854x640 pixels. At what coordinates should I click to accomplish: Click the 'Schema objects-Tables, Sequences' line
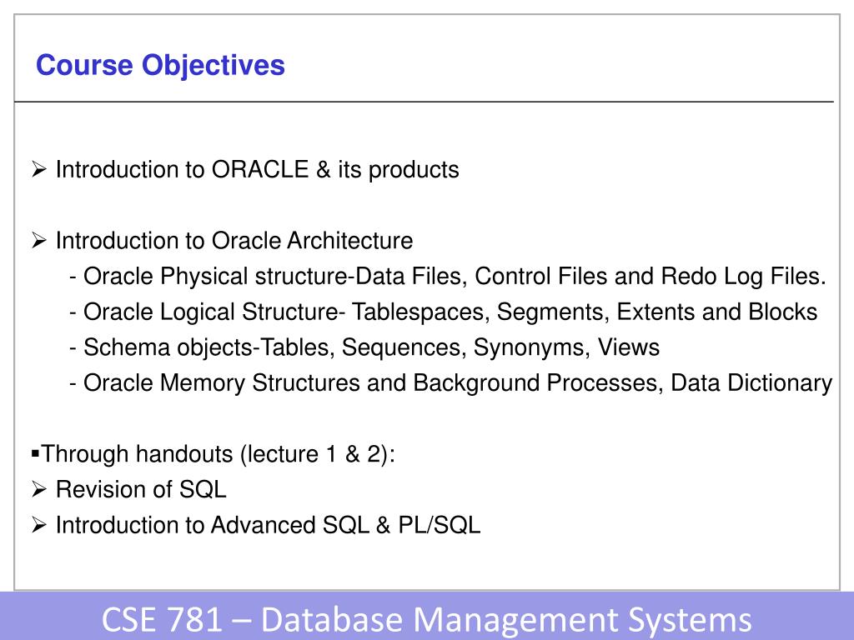tap(364, 347)
